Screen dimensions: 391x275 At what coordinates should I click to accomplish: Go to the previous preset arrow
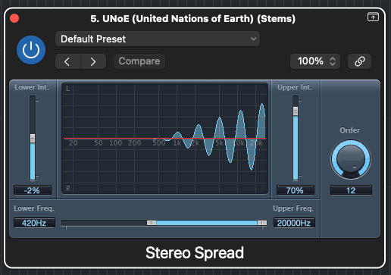coord(67,61)
